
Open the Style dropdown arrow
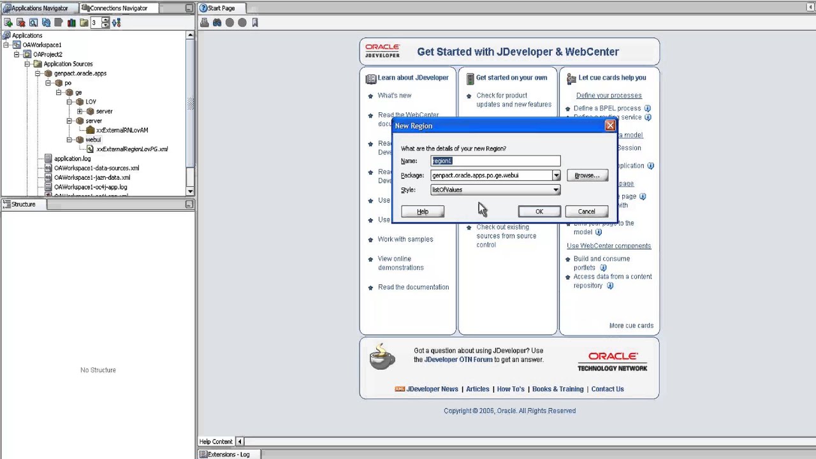[x=556, y=190]
